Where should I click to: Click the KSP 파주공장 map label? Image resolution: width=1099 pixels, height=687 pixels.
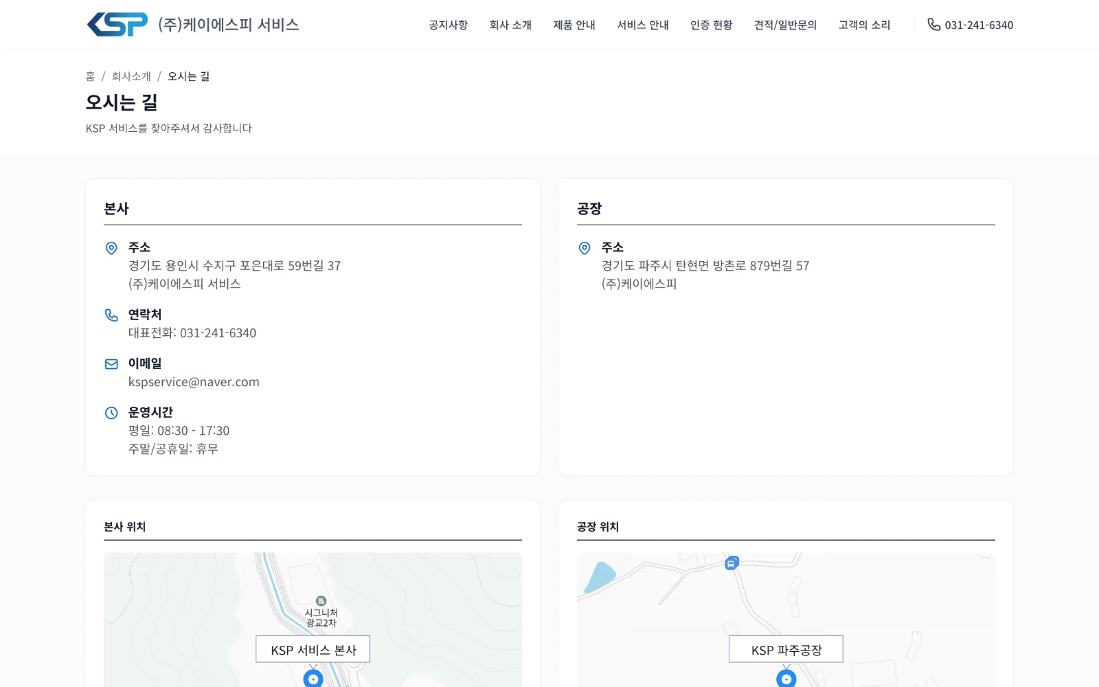[786, 649]
